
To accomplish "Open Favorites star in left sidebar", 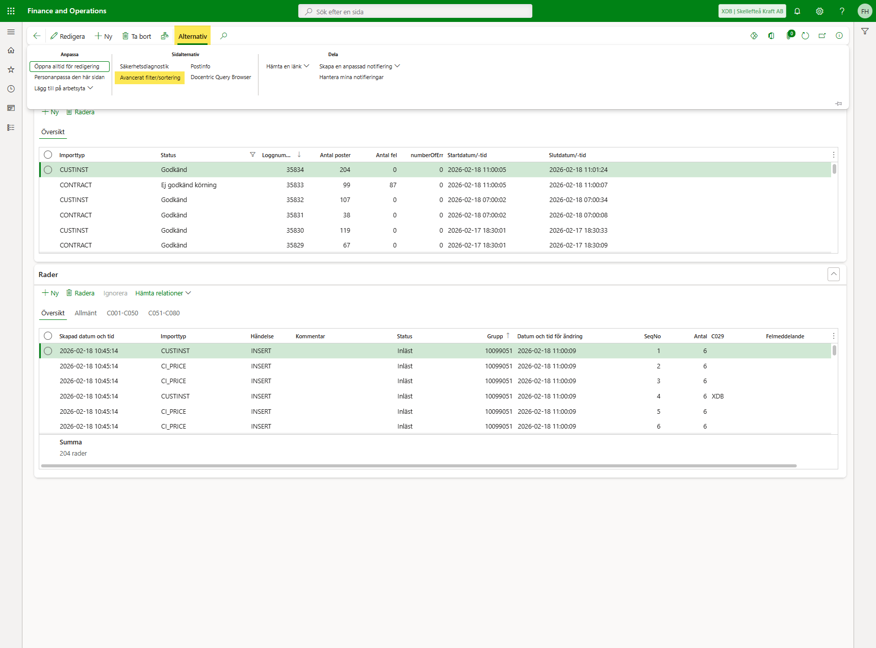I will coord(11,69).
